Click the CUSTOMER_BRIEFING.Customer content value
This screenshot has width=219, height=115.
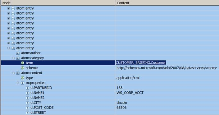[141, 62]
